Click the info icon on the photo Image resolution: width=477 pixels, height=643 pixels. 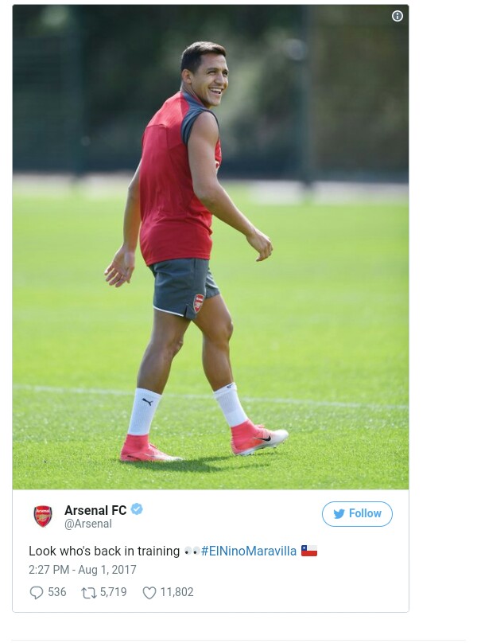(397, 16)
